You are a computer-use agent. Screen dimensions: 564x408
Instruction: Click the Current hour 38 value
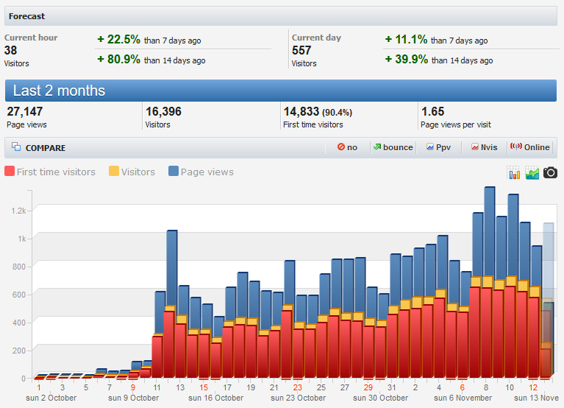11,50
